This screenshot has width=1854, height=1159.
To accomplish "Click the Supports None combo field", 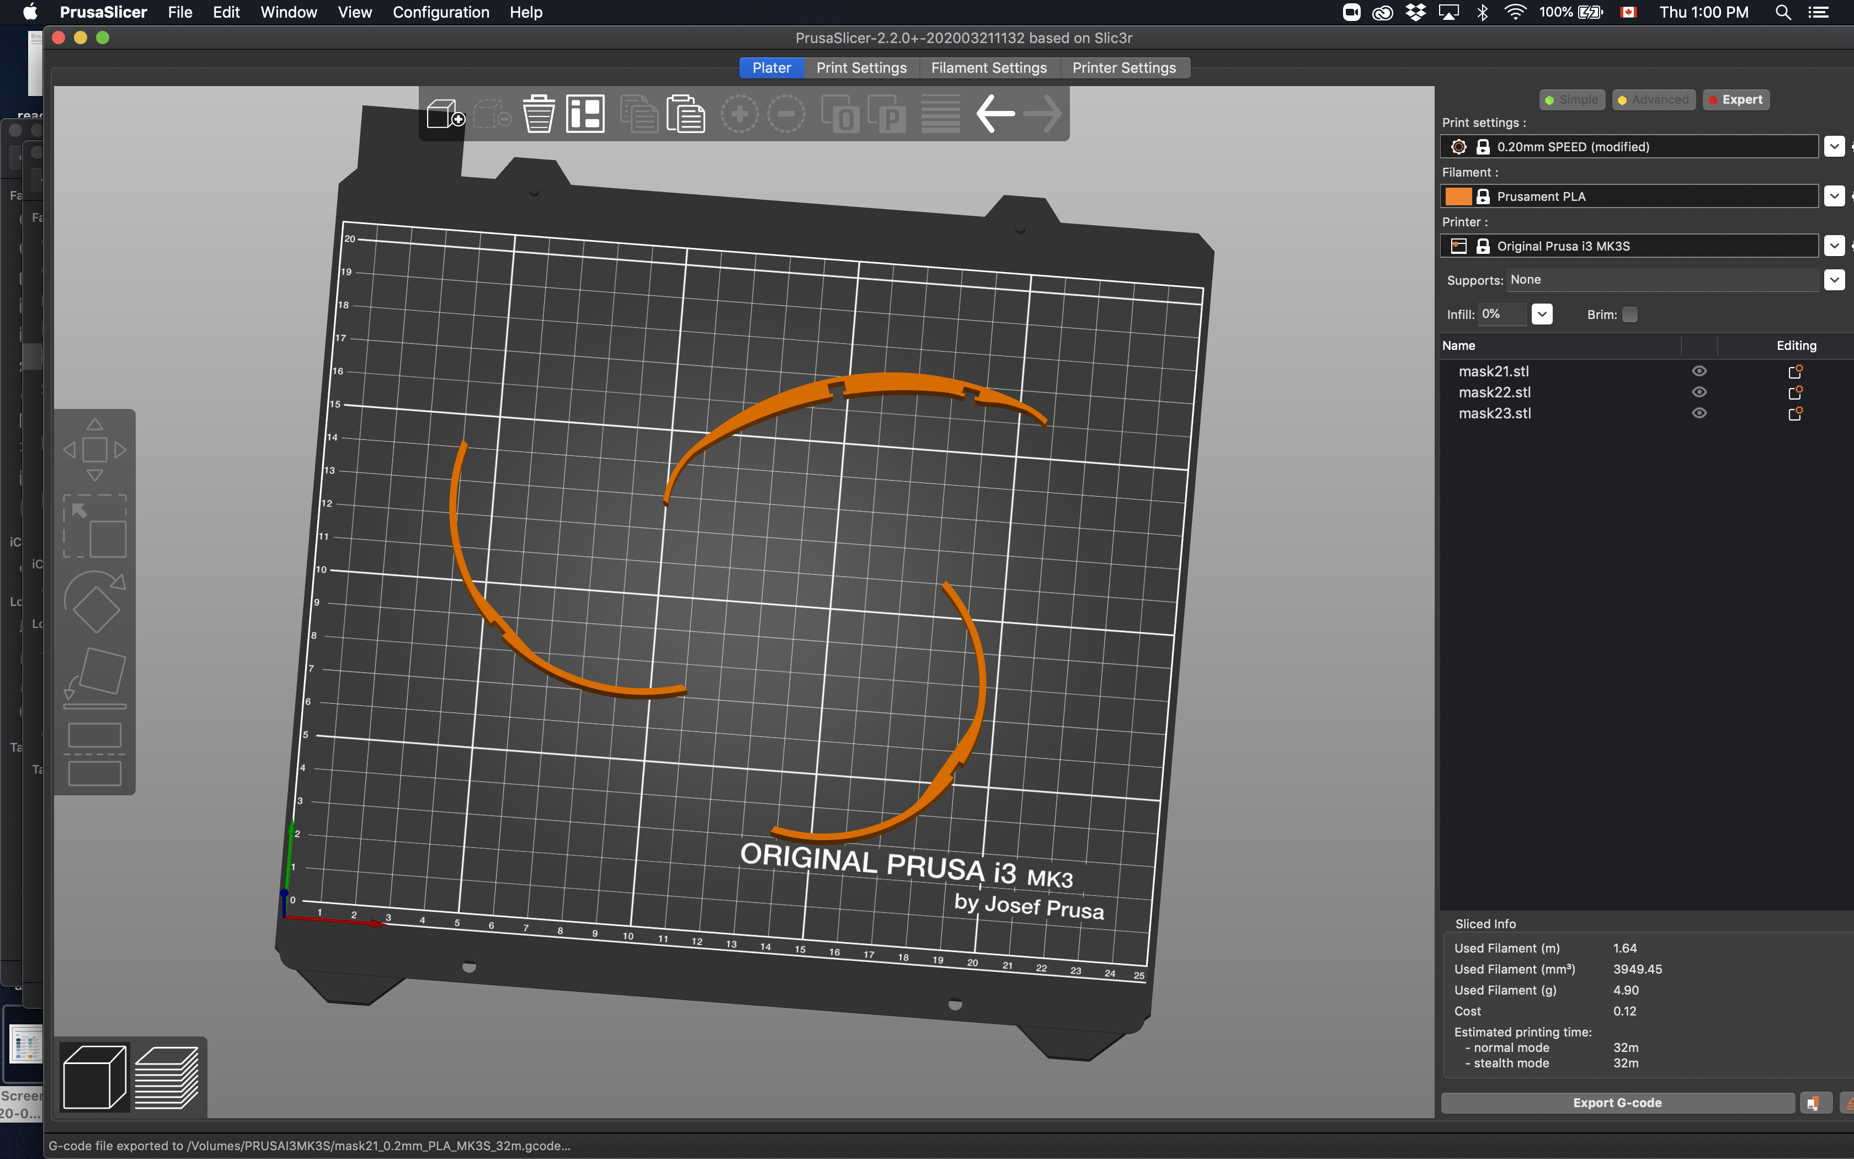I will click(1663, 280).
